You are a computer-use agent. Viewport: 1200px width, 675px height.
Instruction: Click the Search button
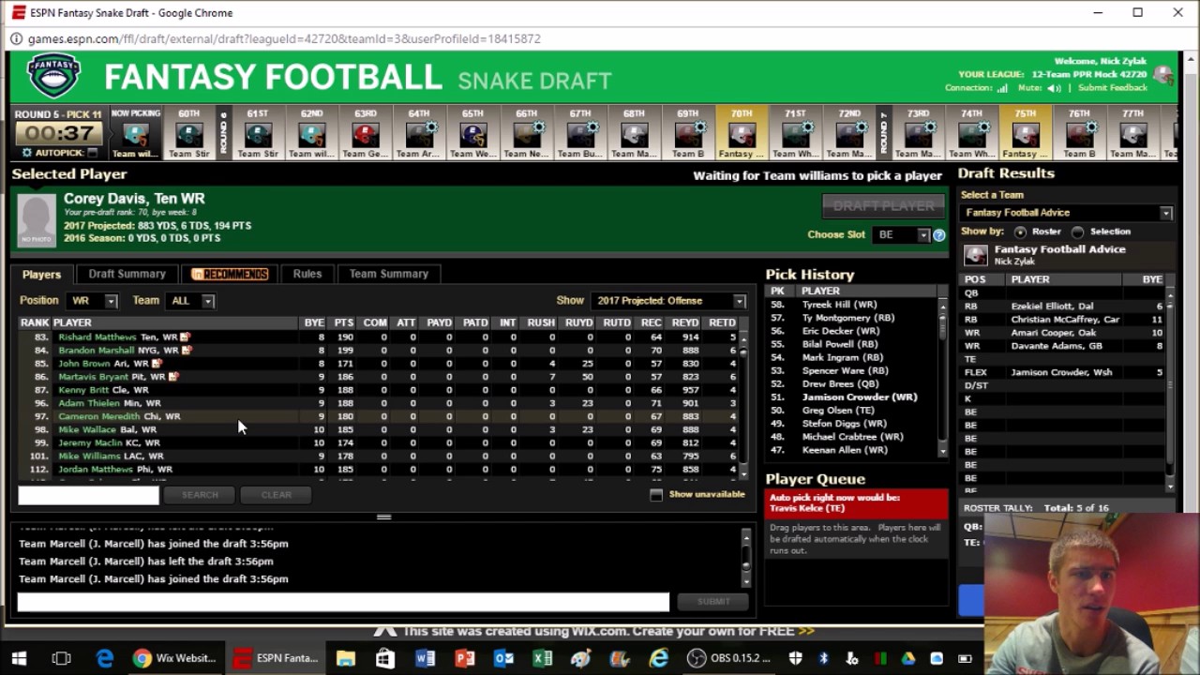[x=200, y=495]
